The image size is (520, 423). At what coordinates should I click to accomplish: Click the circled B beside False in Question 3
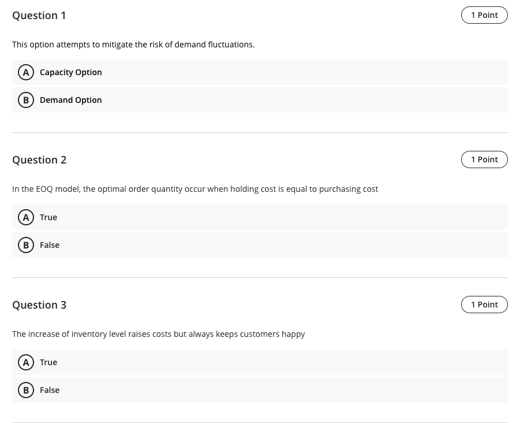click(x=26, y=389)
